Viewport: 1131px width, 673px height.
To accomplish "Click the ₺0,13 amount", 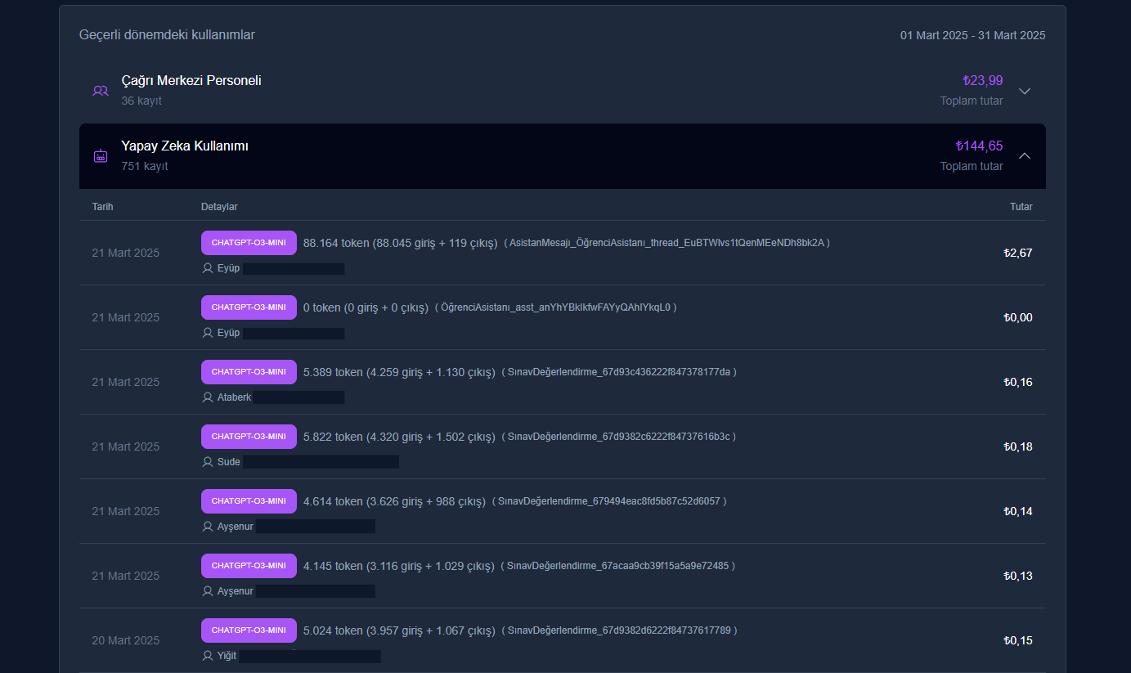I will coord(1018,576).
